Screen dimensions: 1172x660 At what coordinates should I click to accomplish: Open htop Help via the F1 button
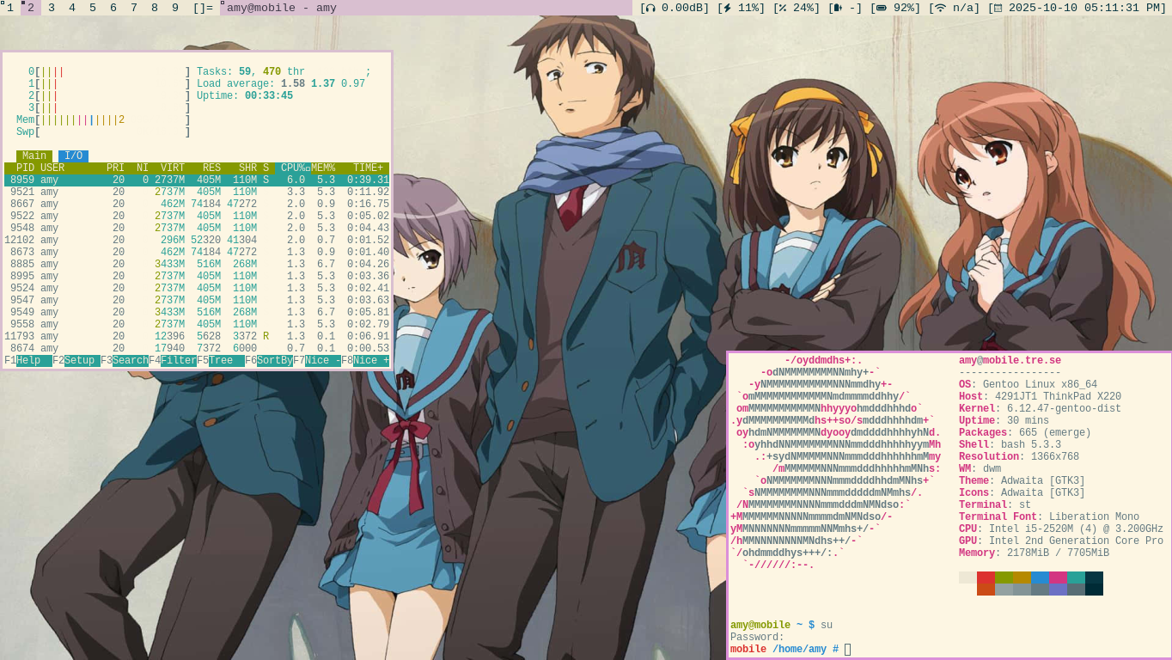(28, 361)
